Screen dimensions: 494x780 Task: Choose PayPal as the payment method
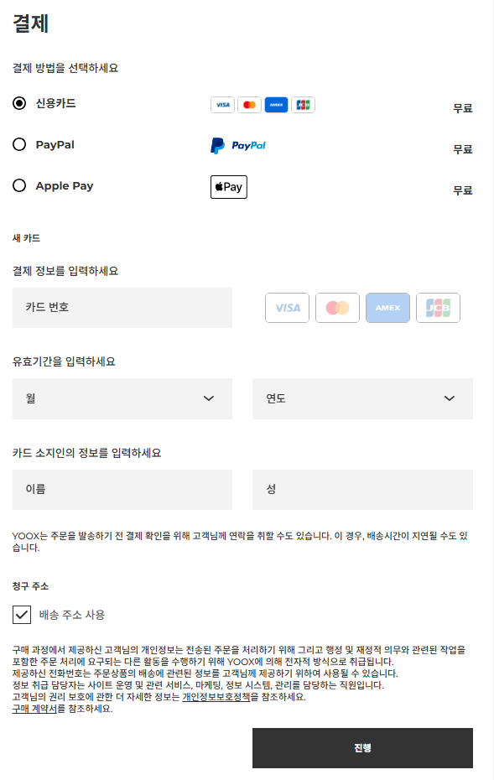18,144
